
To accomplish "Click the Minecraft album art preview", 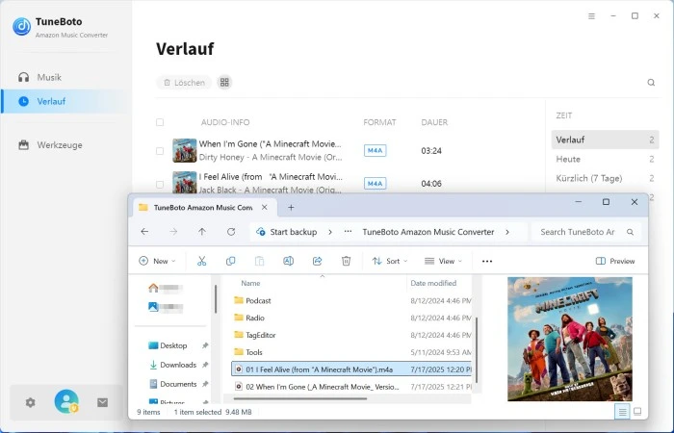I will pos(570,339).
